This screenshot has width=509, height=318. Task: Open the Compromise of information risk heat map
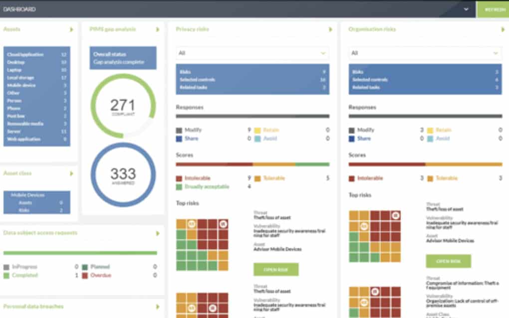375,302
